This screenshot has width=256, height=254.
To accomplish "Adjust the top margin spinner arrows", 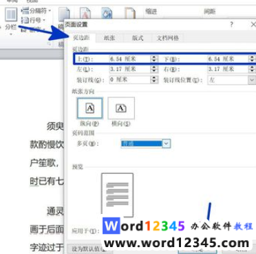I will pos(154,59).
